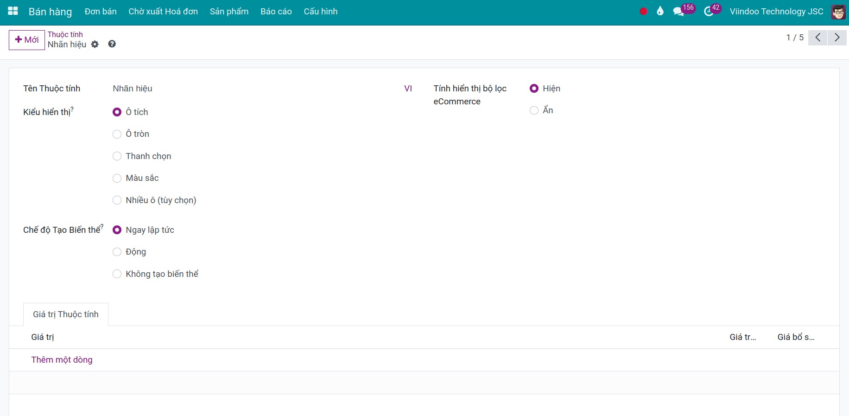Open Chờ xuất Hoá đơn menu

[x=163, y=12]
